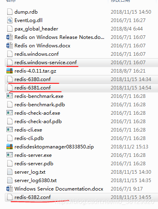Click date 2018/11/15 14:54 of redis-6381.conf
The image size is (158, 209).
tap(131, 88)
